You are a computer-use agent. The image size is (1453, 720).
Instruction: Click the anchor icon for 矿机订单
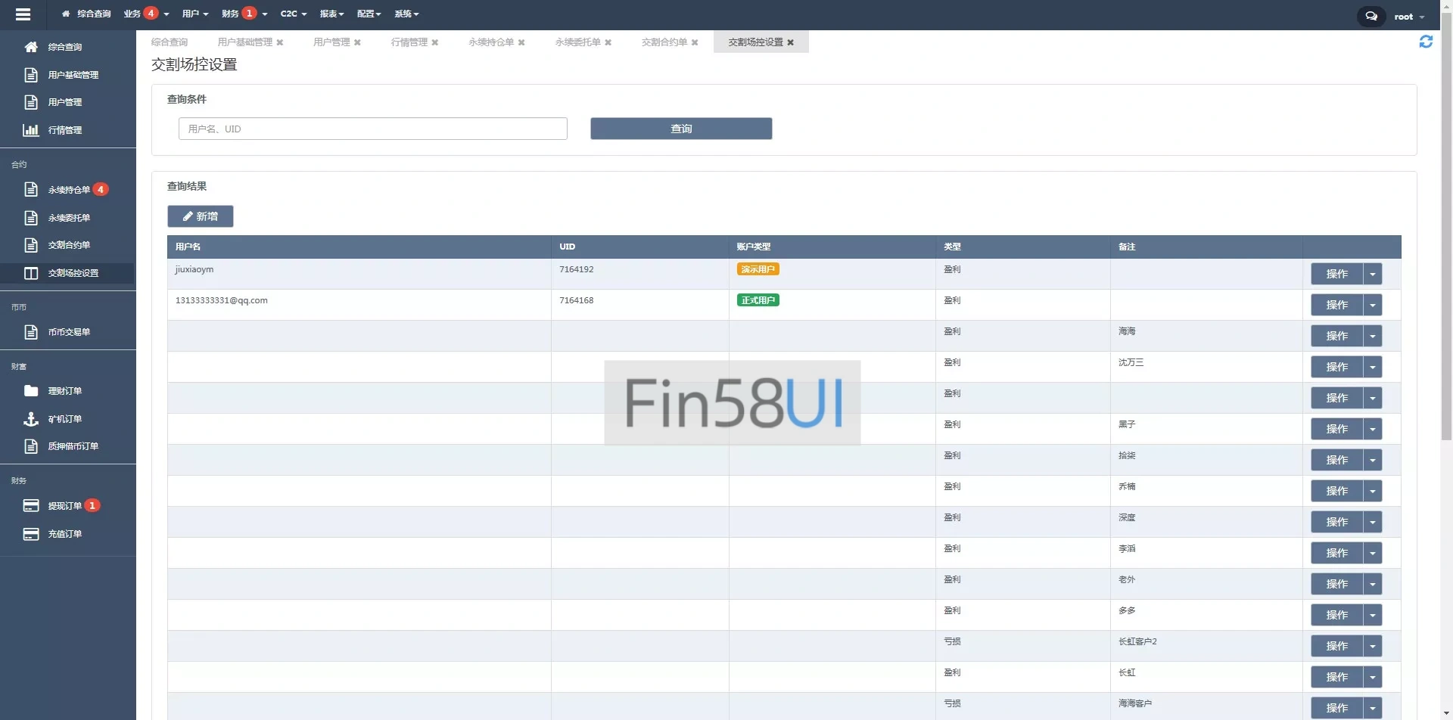pyautogui.click(x=31, y=419)
